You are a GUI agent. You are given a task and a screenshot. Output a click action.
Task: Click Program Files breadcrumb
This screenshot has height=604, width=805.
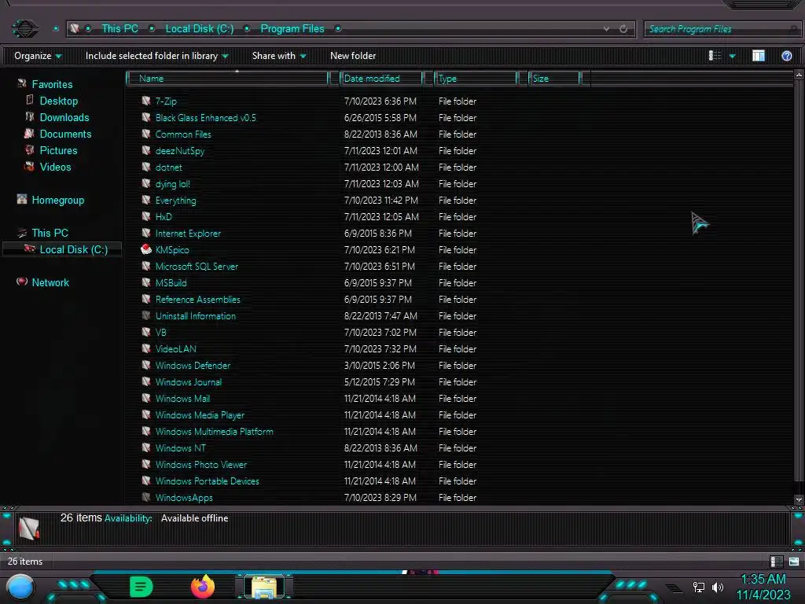click(x=292, y=29)
